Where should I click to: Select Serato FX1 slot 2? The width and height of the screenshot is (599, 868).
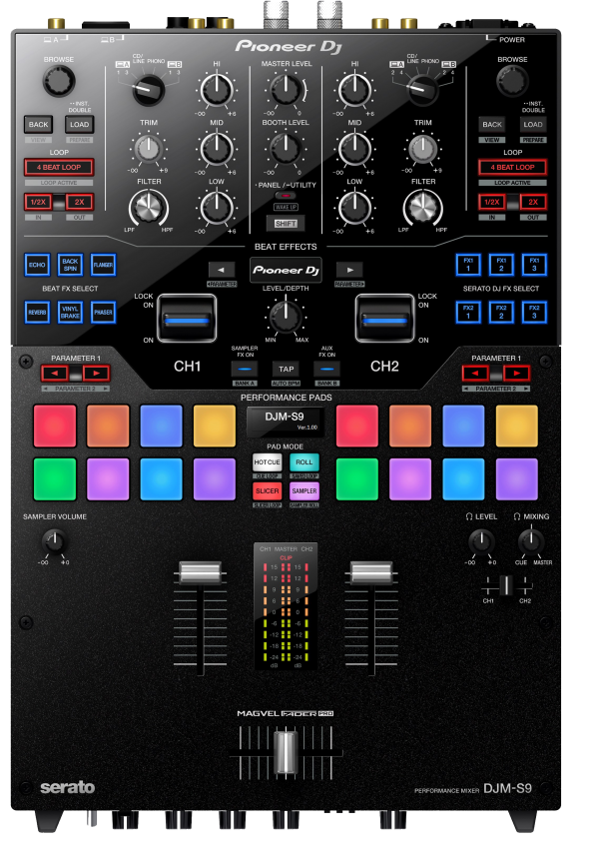(501, 265)
